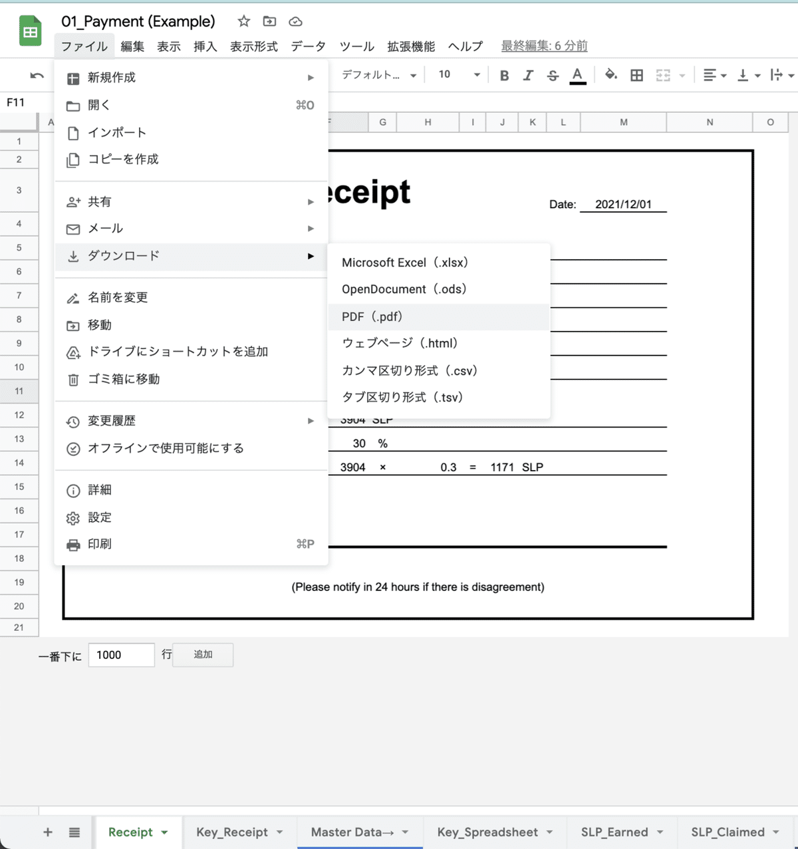This screenshot has height=849, width=798.
Task: Choose 印刷 print entry
Action: (192, 544)
